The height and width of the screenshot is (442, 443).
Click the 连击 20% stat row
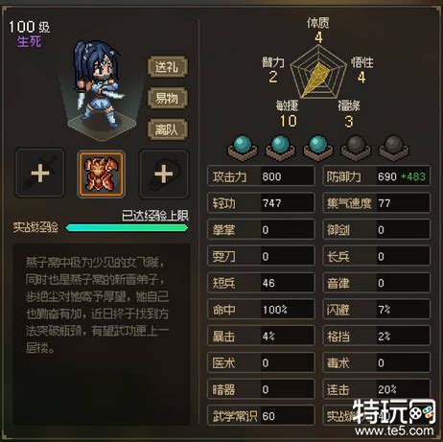pos(377,389)
